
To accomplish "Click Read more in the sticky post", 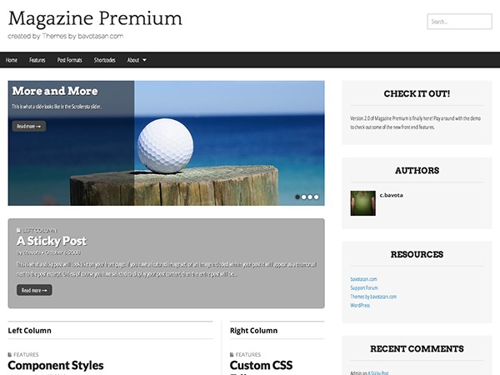I will click(34, 290).
